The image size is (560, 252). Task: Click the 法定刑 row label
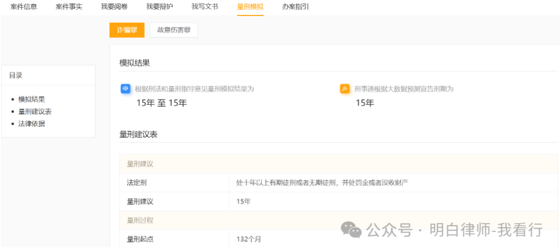coord(137,183)
